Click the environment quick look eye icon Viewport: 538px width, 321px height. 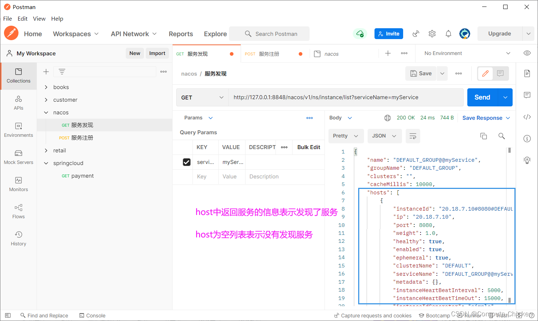click(x=527, y=53)
